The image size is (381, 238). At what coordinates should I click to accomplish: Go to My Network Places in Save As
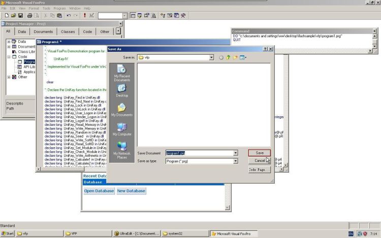[x=122, y=150]
